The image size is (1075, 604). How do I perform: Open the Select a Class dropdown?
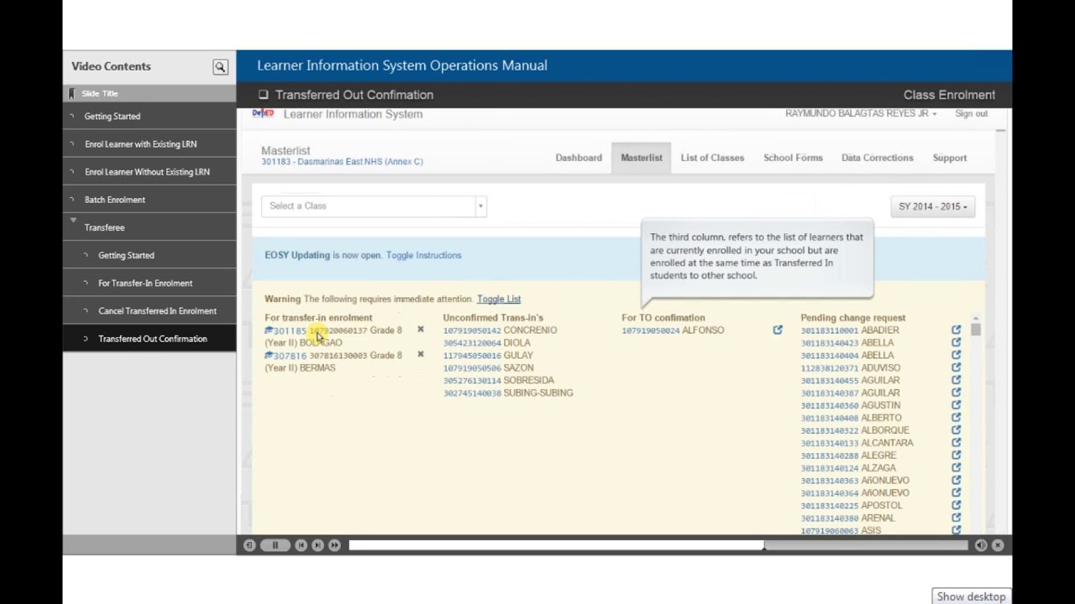click(374, 206)
